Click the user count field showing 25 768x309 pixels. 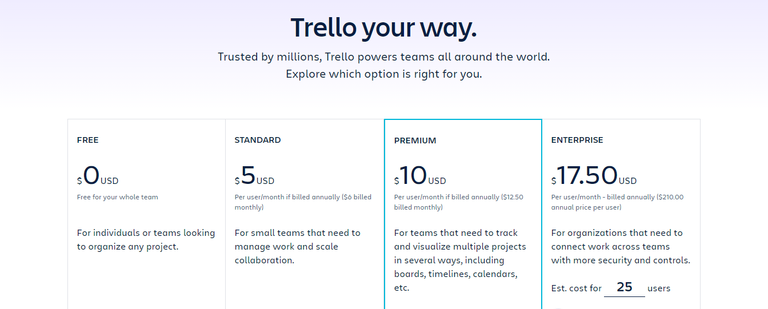624,287
